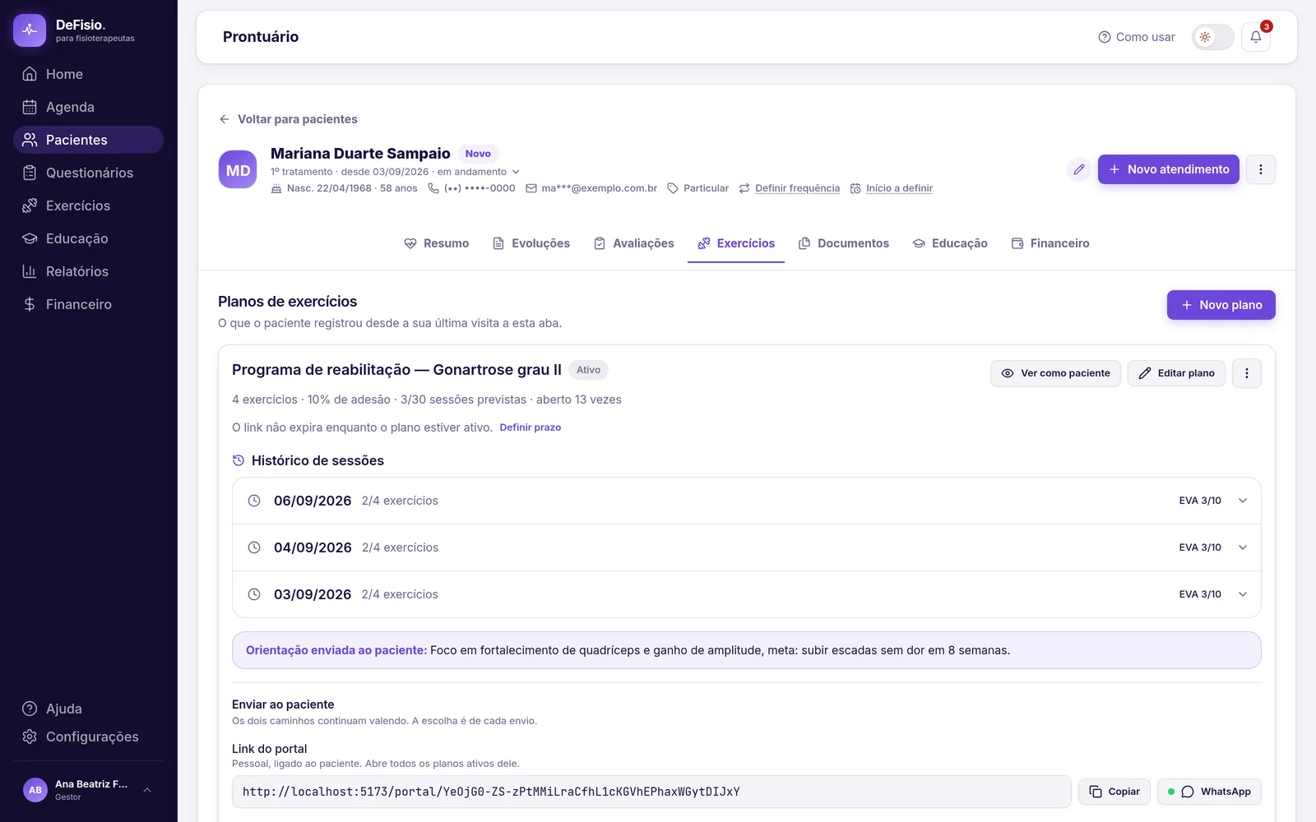The width and height of the screenshot is (1316, 822).
Task: Click the MD patient avatar
Action: pyautogui.click(x=238, y=170)
